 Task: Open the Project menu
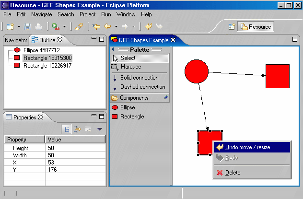pyautogui.click(x=87, y=15)
